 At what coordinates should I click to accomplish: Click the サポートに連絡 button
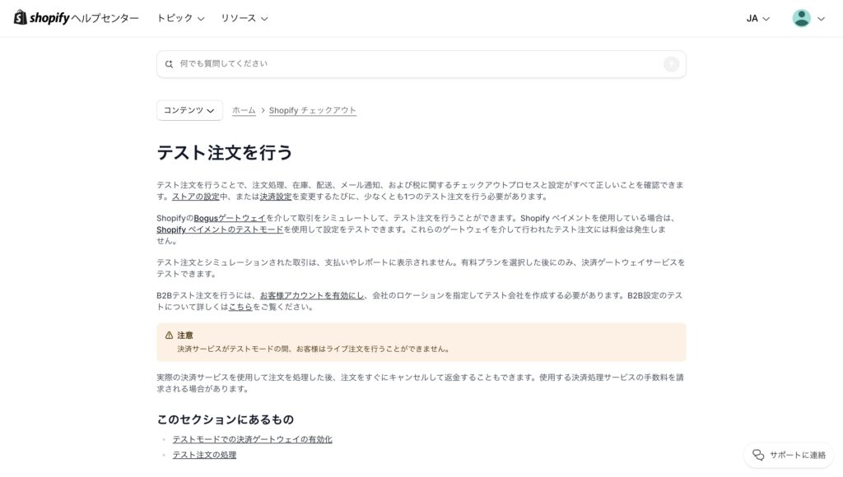789,455
